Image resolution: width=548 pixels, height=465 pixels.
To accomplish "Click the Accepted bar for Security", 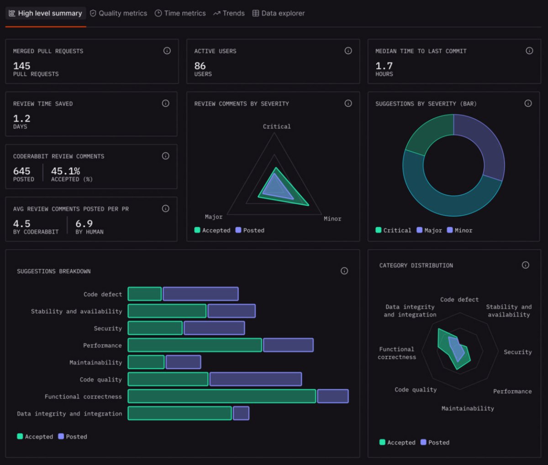I will [155, 328].
